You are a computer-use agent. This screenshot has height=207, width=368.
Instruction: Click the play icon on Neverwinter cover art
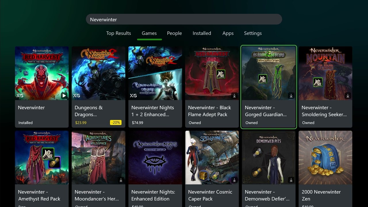[x=64, y=95]
